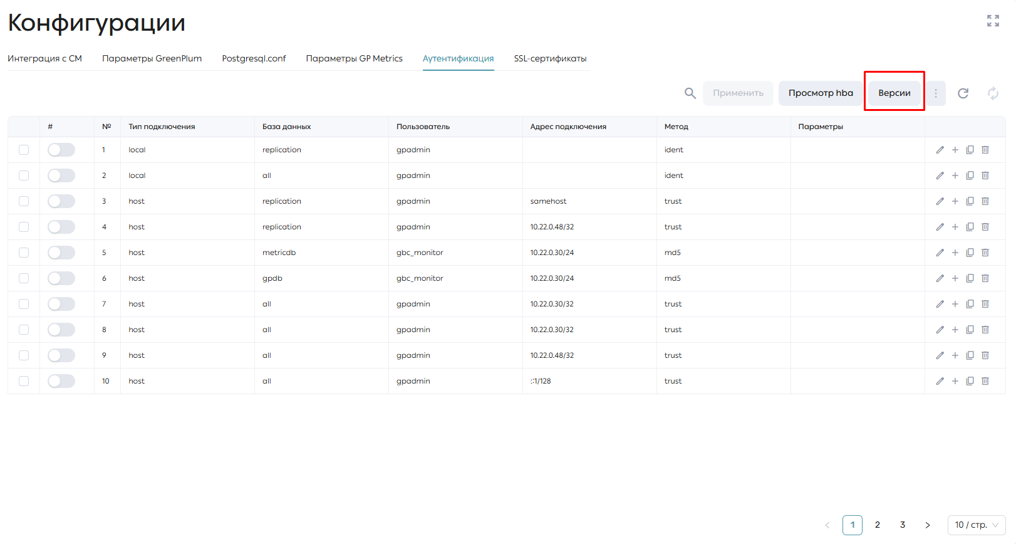Click the sync icon at far right of toolbar
This screenshot has width=1016, height=544.
pyautogui.click(x=993, y=93)
